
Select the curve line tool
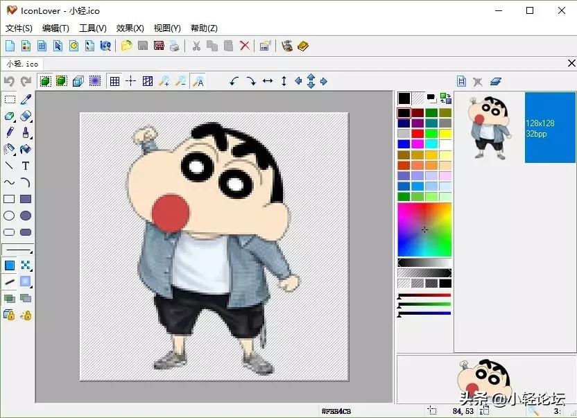coord(10,182)
